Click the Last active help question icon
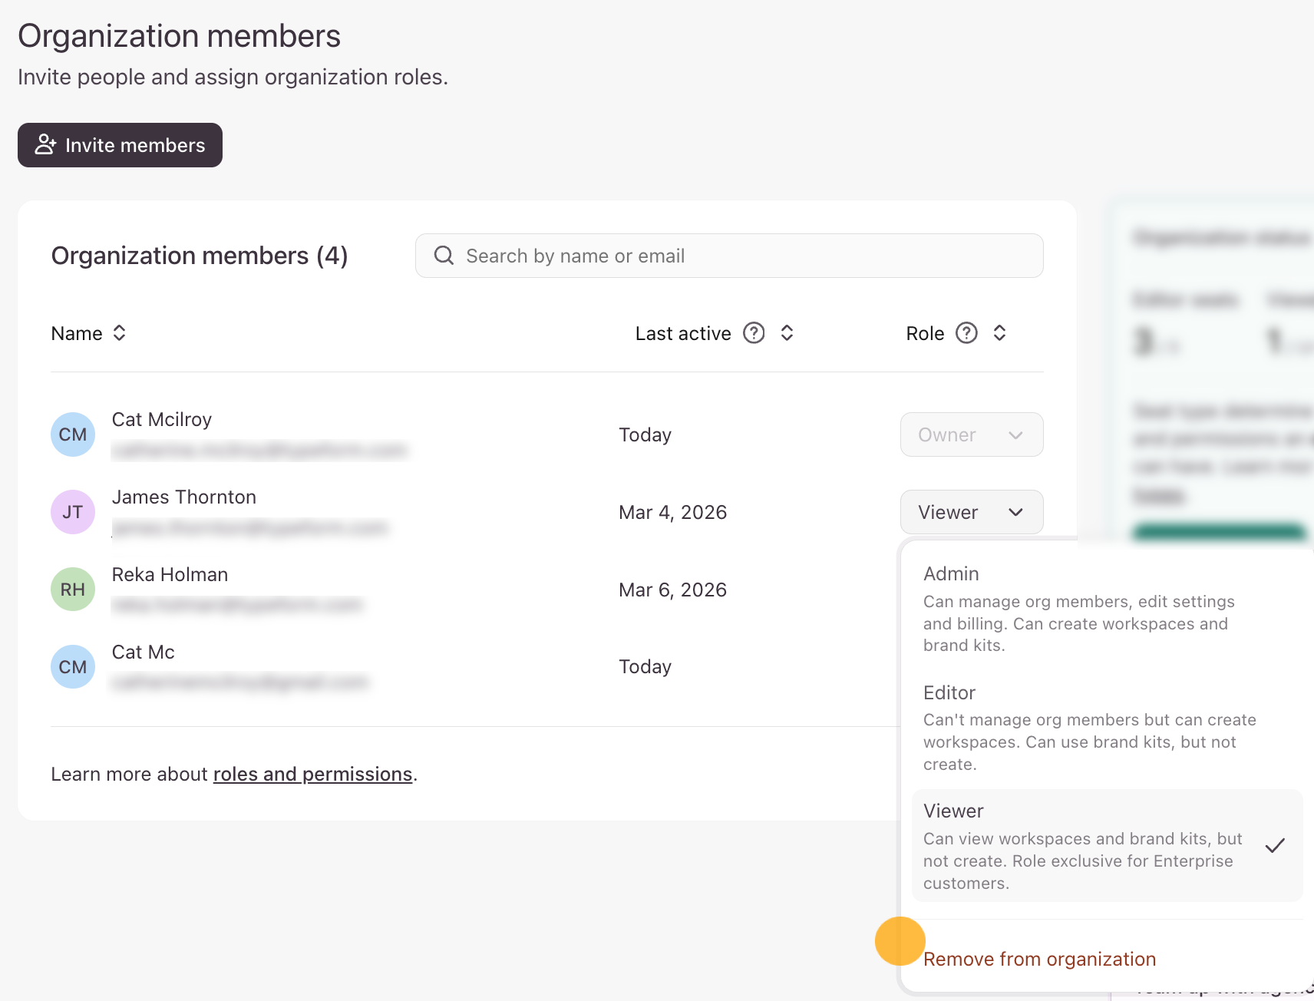The height and width of the screenshot is (1001, 1314). point(754,333)
